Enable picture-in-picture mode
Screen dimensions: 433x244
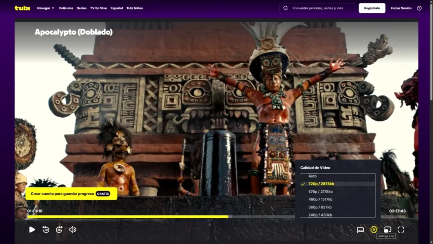point(387,230)
